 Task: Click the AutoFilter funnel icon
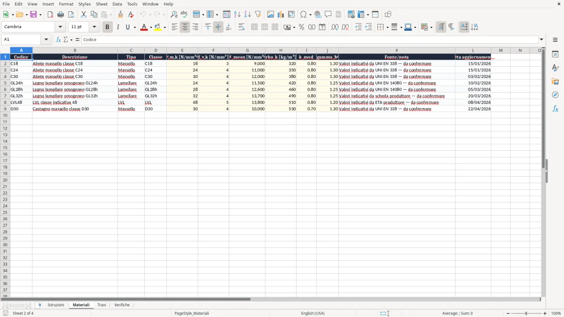(x=258, y=15)
